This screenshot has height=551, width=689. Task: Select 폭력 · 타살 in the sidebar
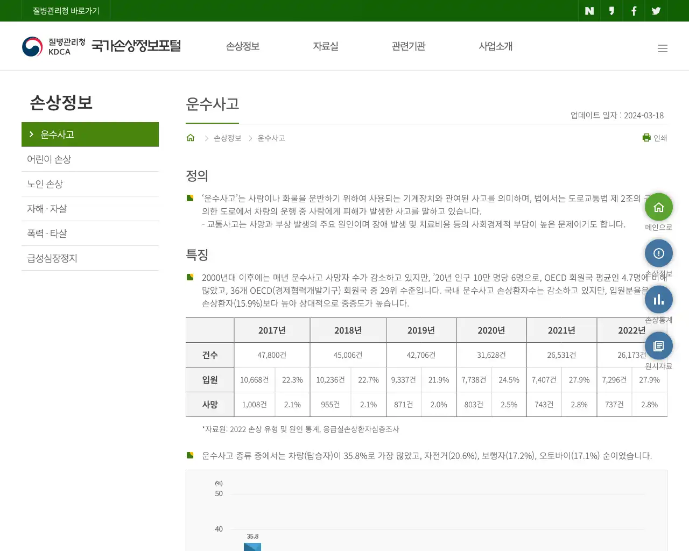tap(90, 234)
